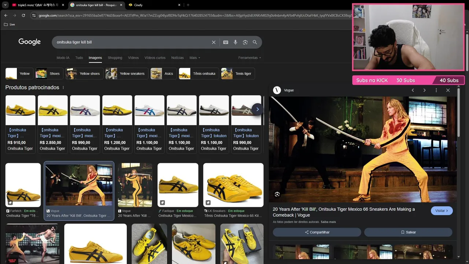Open the Vídeos curtos tab

click(x=155, y=58)
